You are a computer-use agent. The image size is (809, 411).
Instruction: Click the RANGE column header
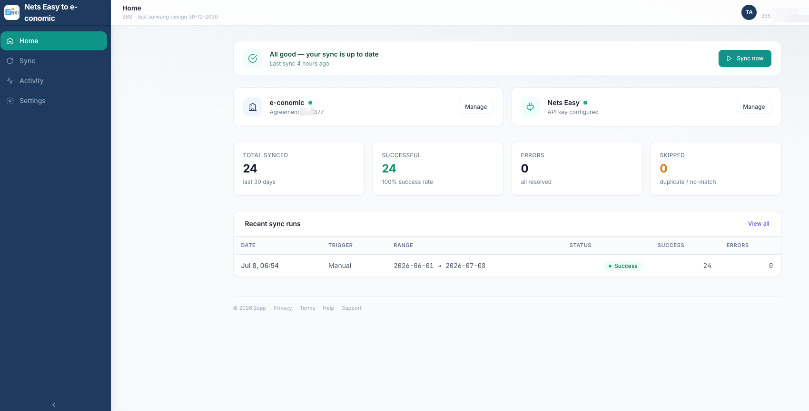(x=404, y=246)
